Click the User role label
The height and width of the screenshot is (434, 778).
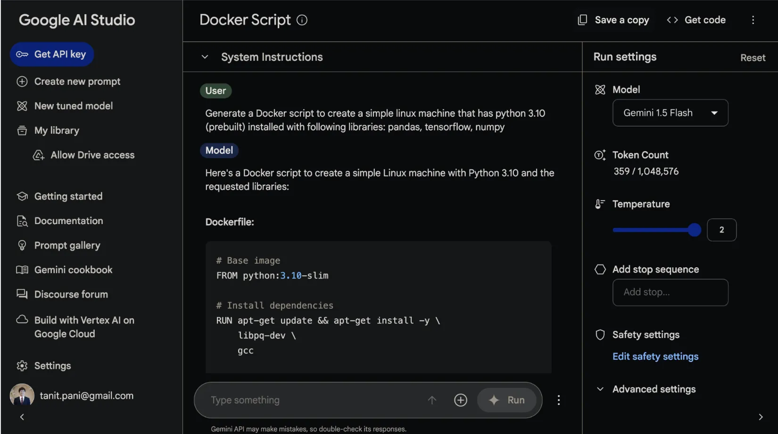coord(216,91)
